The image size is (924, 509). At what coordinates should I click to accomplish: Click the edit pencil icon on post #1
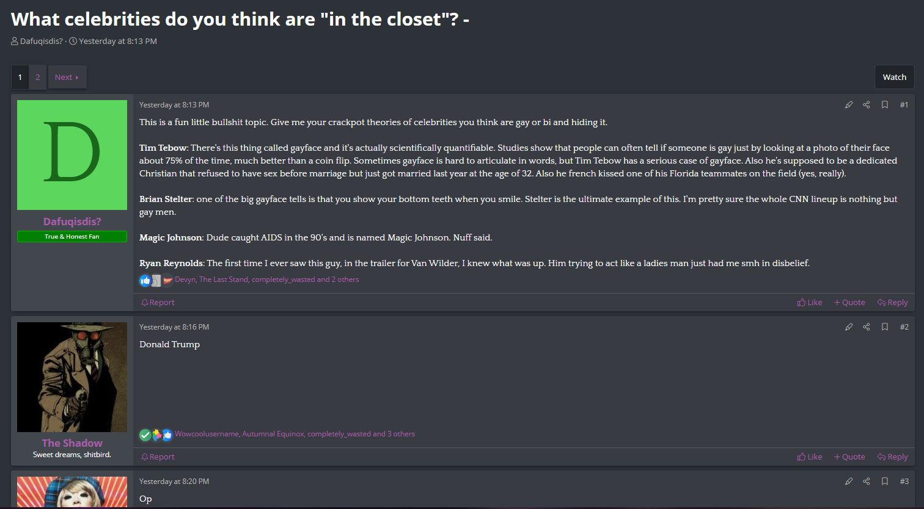click(x=848, y=105)
